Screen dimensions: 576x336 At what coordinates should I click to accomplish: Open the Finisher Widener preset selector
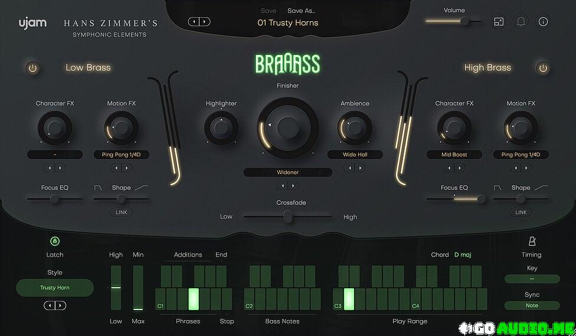[287, 172]
